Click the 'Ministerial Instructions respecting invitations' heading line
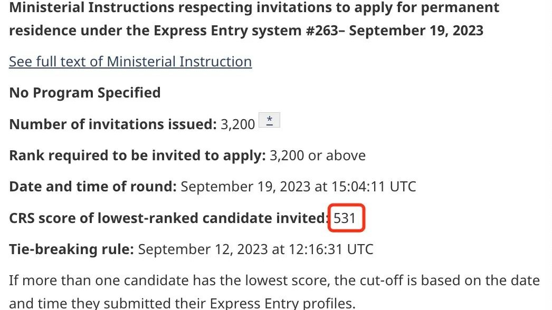The image size is (552, 310). (254, 7)
